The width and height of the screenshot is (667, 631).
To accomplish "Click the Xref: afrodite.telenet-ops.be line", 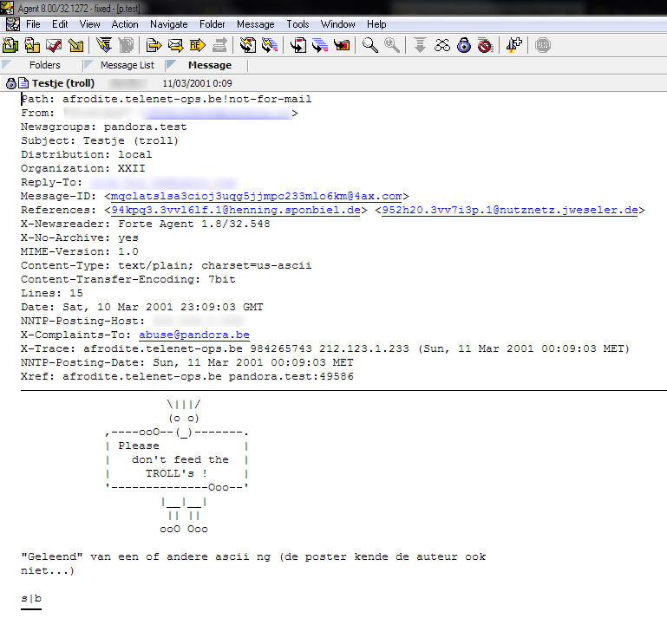I will 187,377.
